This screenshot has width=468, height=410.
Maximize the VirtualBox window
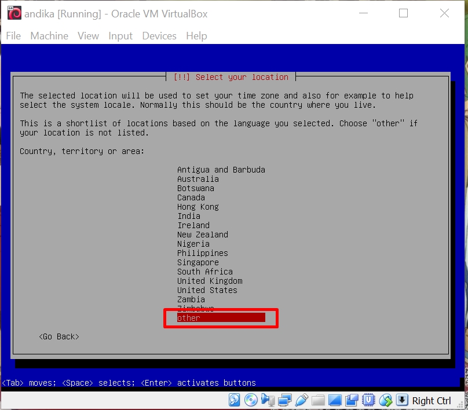pos(403,13)
